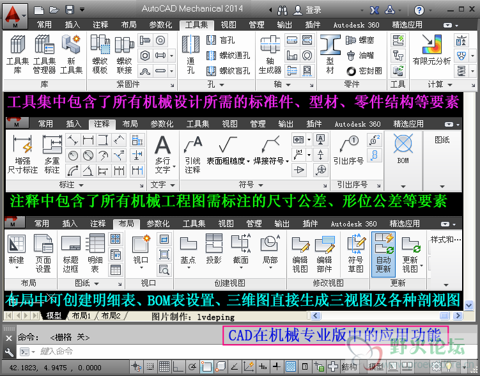Switch to 布局1 layout tab
Viewport: 480px width, 376px height.
point(81,316)
